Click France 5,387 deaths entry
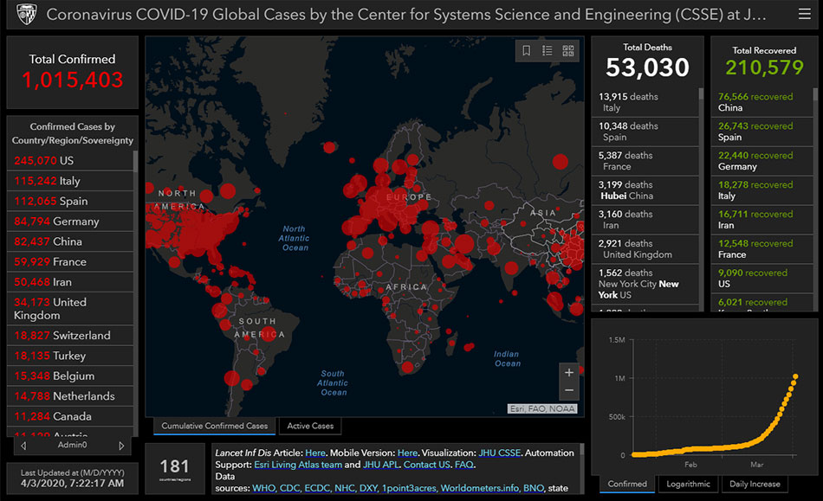 click(645, 161)
